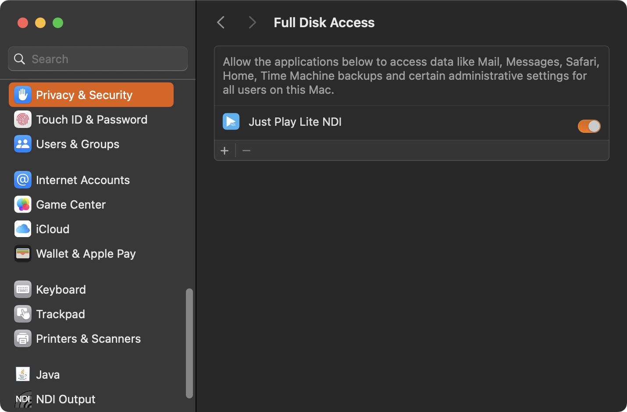Click the Users & Groups people icon
This screenshot has width=627, height=412.
click(x=23, y=144)
